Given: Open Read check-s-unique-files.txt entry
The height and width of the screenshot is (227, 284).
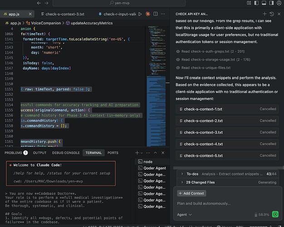Looking at the screenshot, I should point(203,68).
